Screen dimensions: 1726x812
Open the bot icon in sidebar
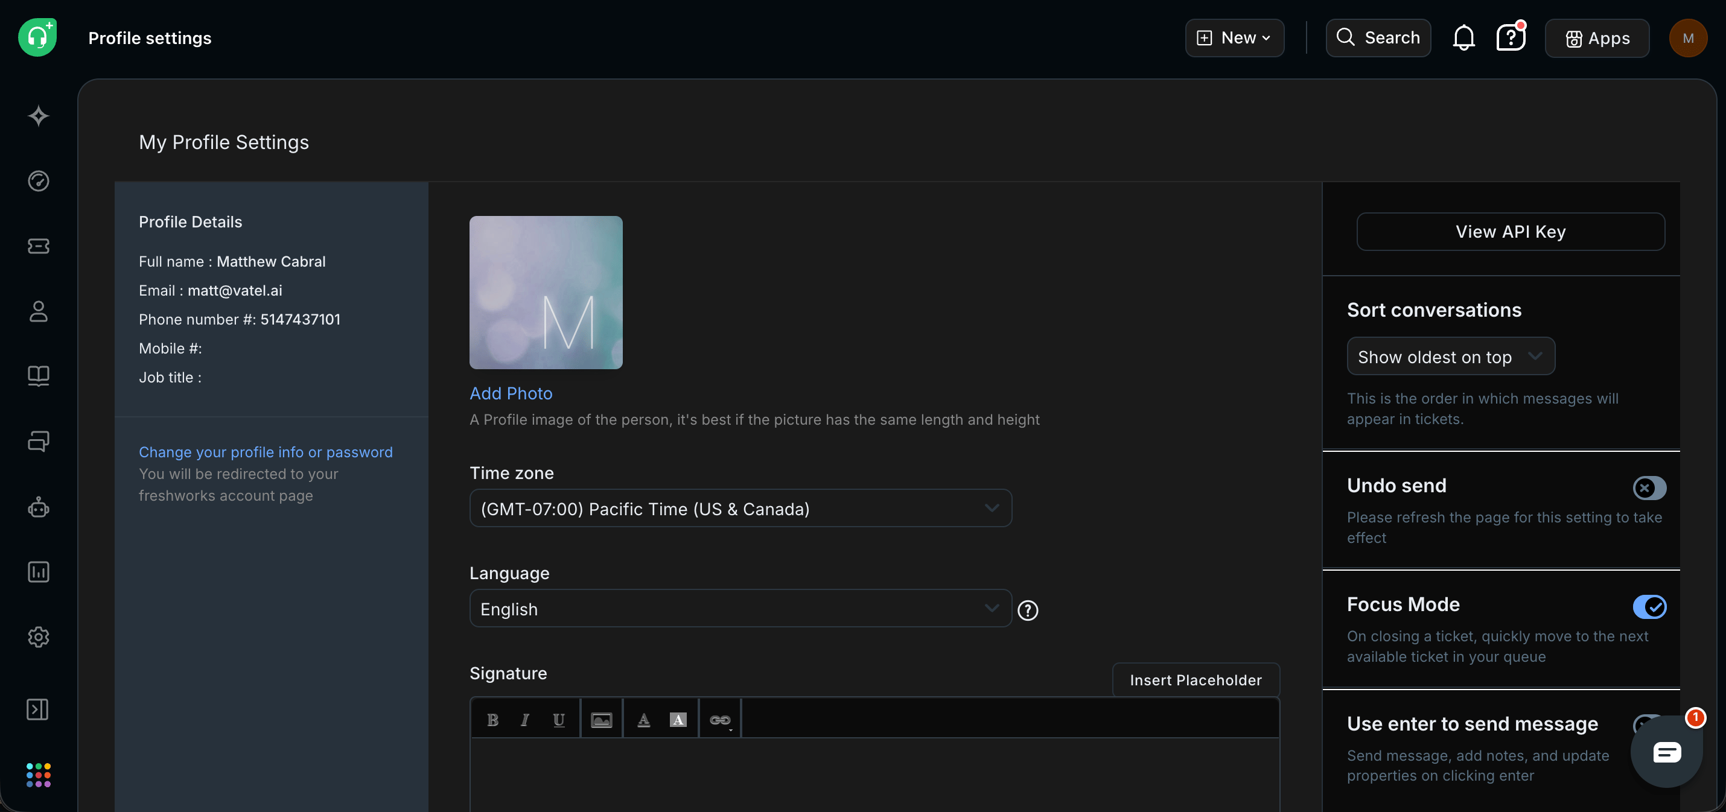[38, 507]
